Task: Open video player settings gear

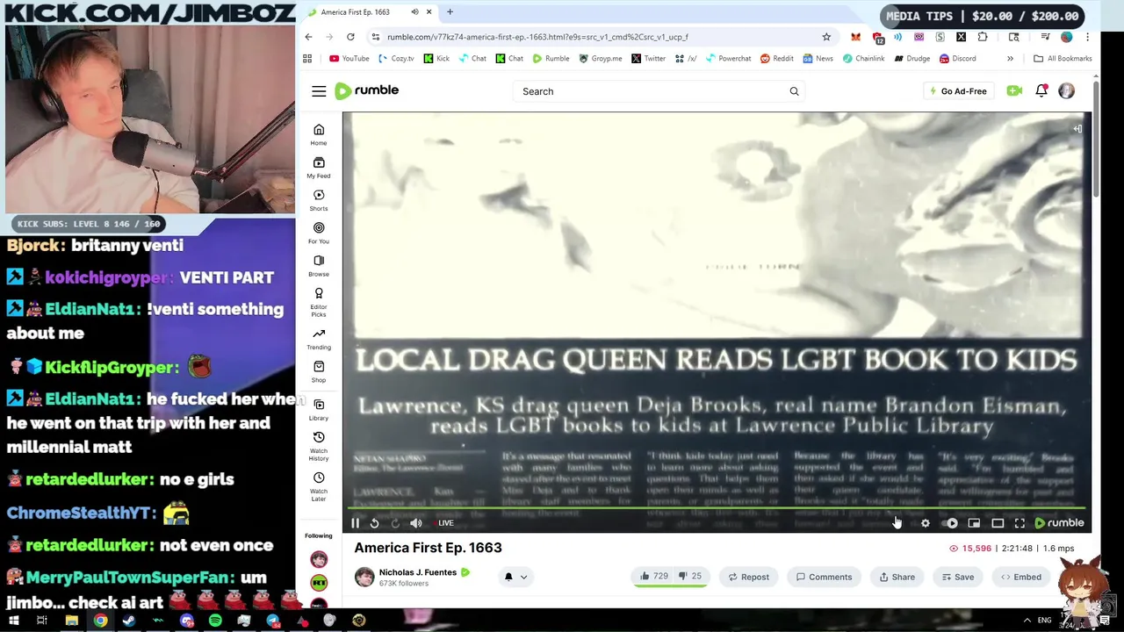Action: [x=926, y=523]
